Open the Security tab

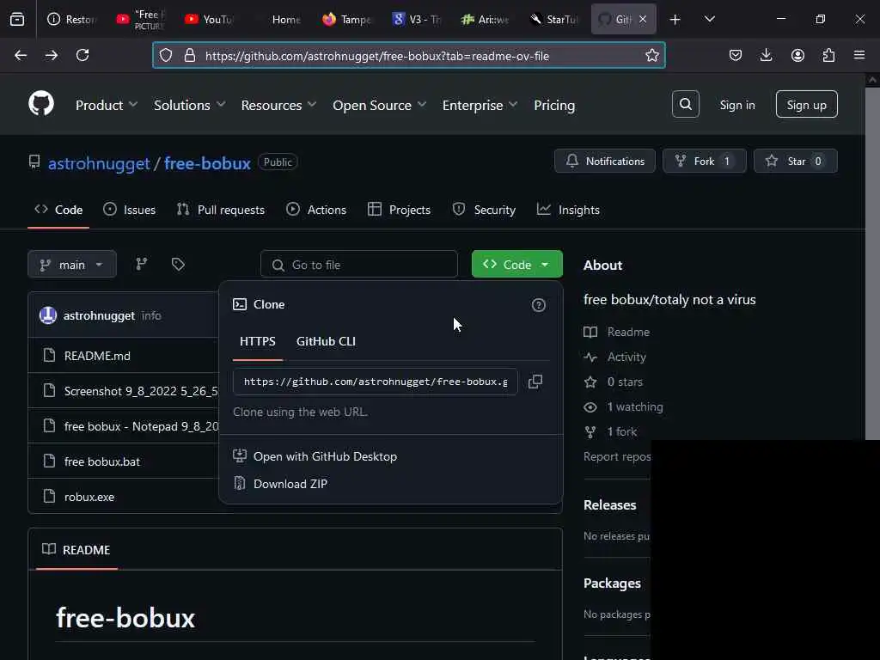(x=484, y=210)
